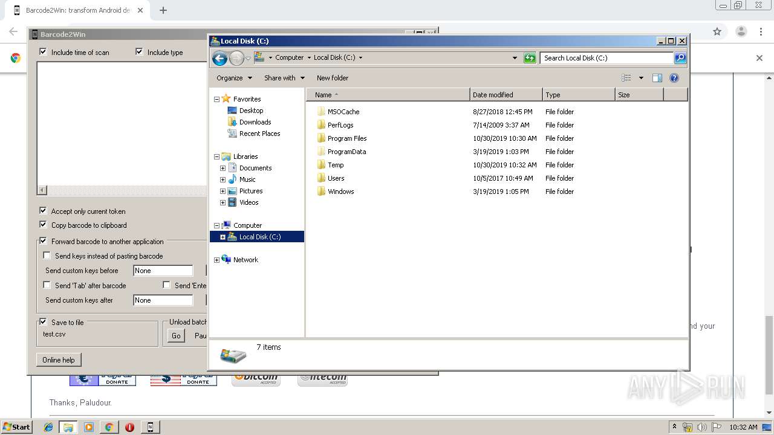774x435 pixels.
Task: Click New folder in toolbar
Action: [333, 78]
